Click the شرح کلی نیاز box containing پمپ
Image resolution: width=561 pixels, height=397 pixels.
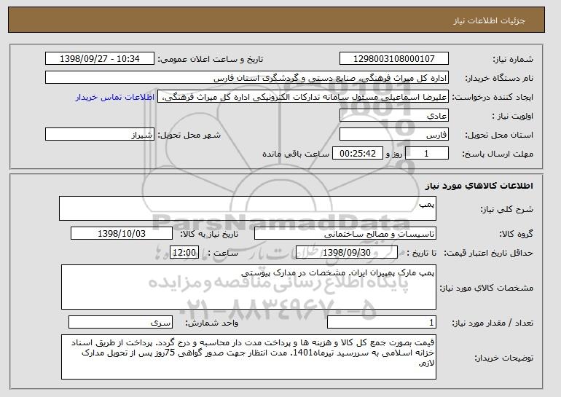tap(248, 208)
